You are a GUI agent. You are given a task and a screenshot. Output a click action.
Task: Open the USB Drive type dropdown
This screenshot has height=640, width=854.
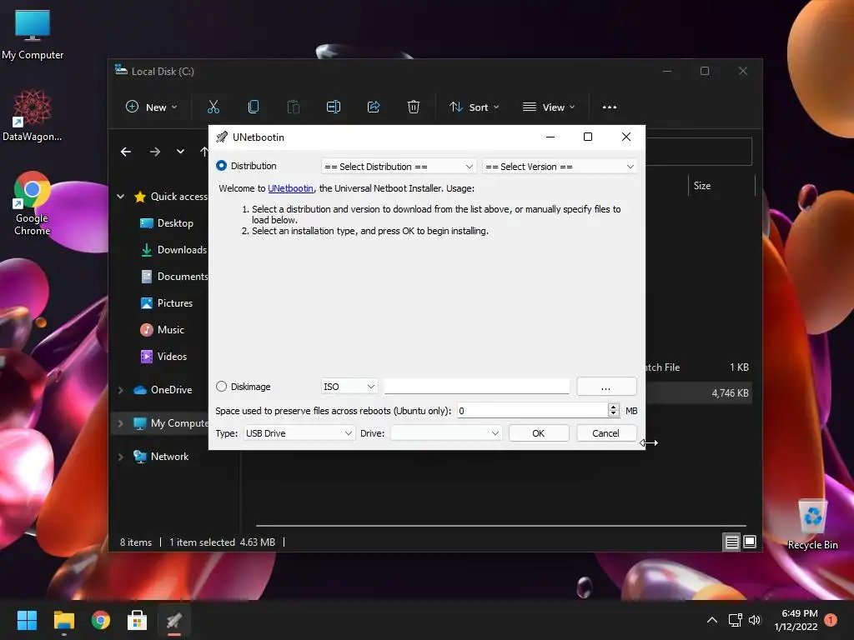(x=299, y=433)
